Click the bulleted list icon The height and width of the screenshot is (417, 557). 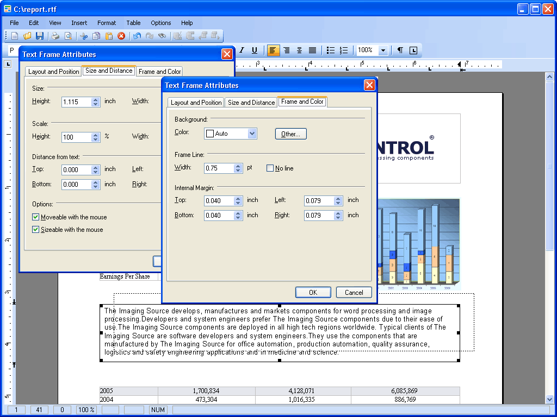point(330,50)
